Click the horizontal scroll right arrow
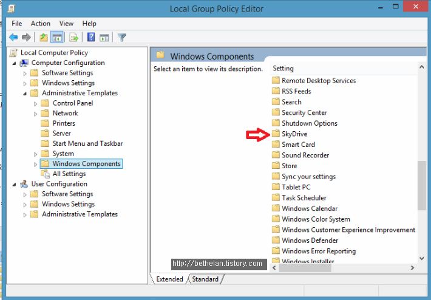Viewport: 431px width, 300px height. (412, 268)
